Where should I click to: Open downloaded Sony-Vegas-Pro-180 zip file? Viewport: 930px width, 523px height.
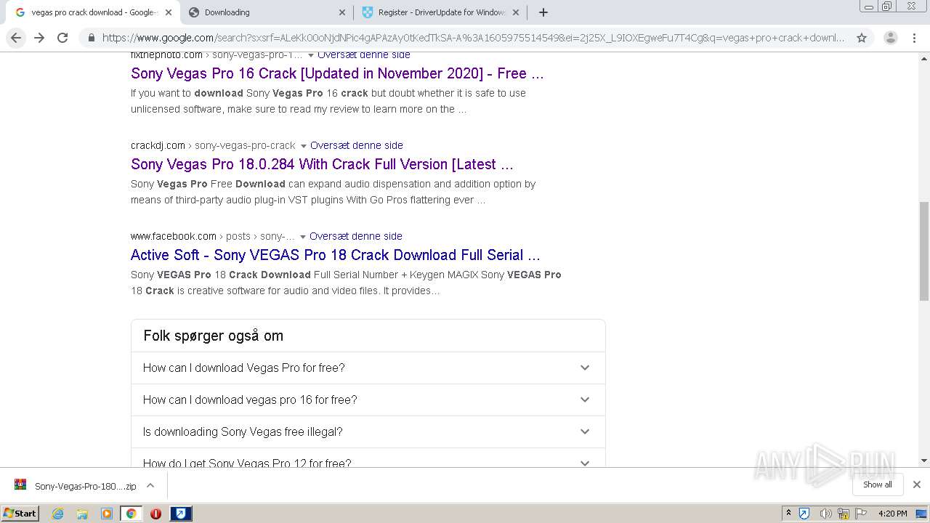coord(75,485)
